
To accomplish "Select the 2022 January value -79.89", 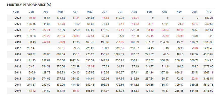I will (x=32, y=18).
